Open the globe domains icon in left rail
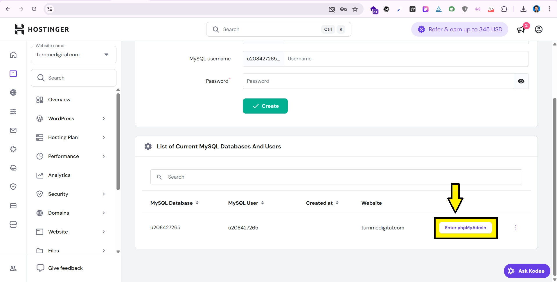This screenshot has height=282, width=557. tap(13, 93)
